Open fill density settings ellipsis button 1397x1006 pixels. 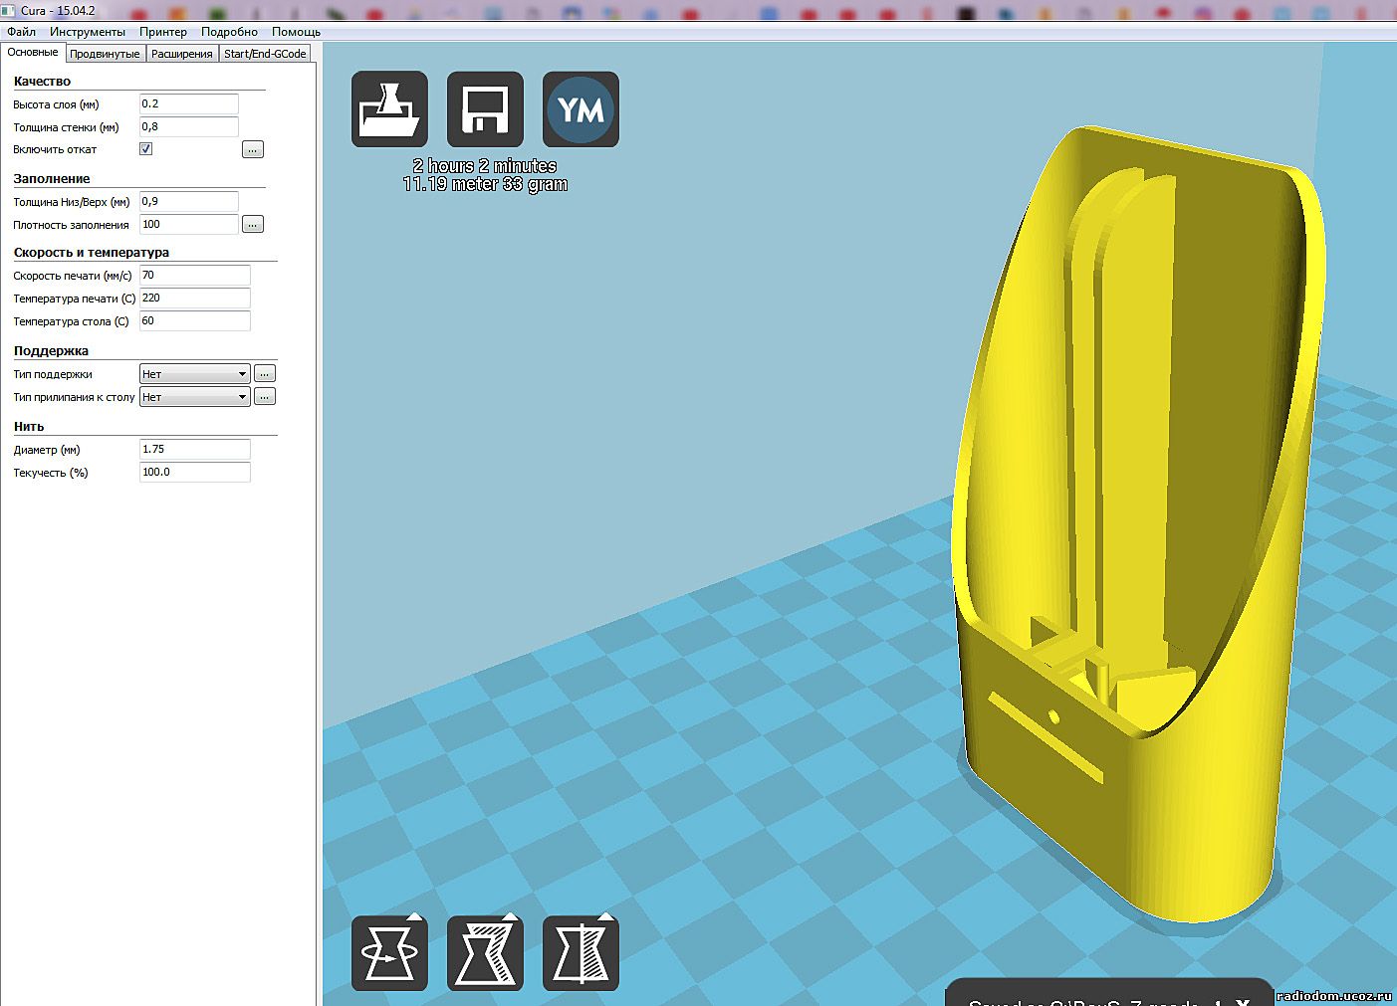click(x=253, y=224)
